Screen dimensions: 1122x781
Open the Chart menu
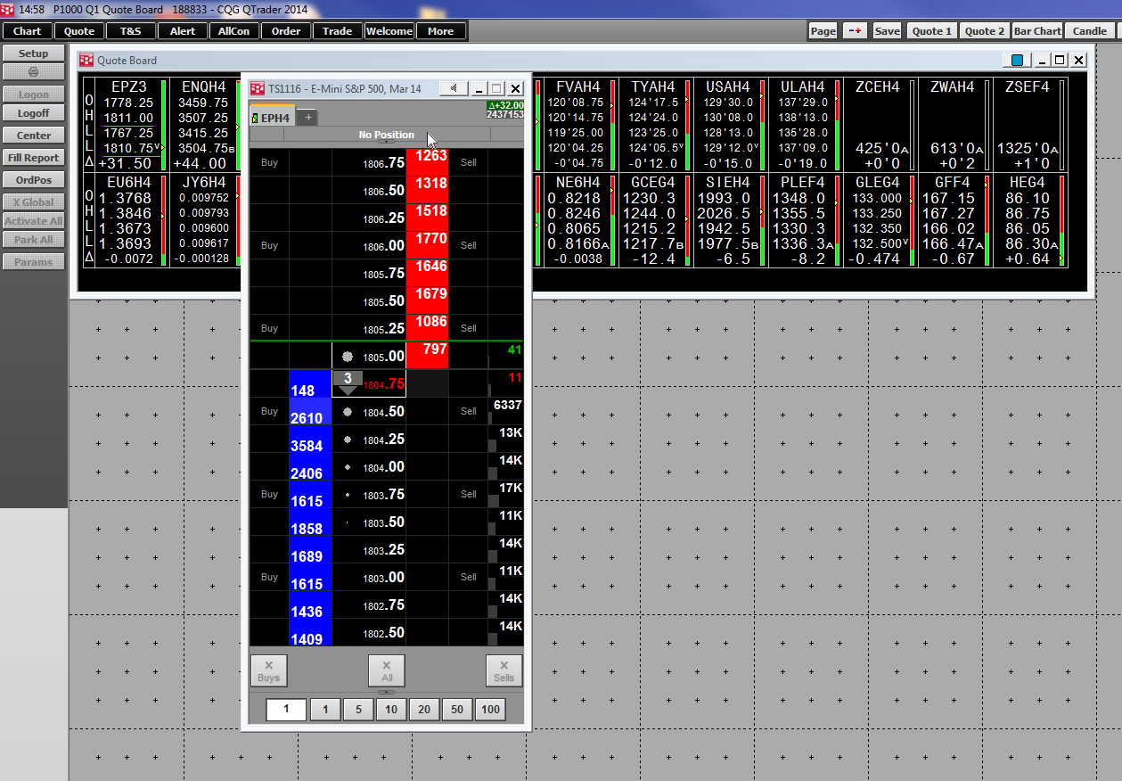click(28, 31)
